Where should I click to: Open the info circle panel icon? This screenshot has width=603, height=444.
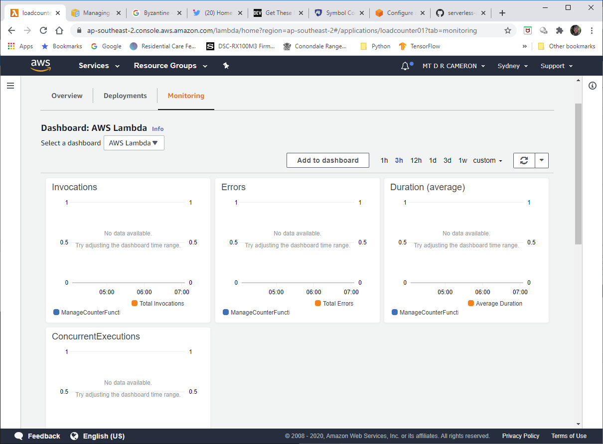coord(593,86)
